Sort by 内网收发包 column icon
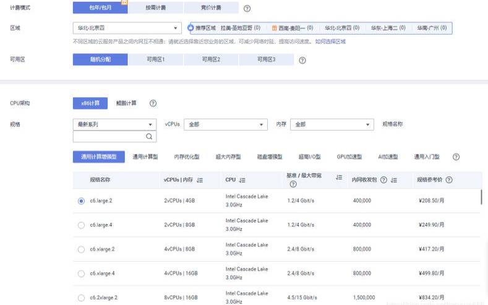488x305 pixels. [394, 180]
